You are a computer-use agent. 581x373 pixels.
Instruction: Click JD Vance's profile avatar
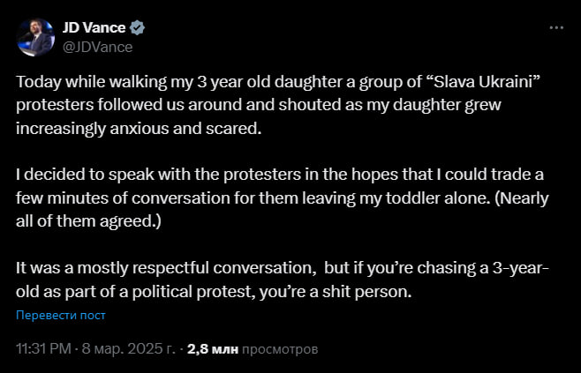tap(36, 36)
